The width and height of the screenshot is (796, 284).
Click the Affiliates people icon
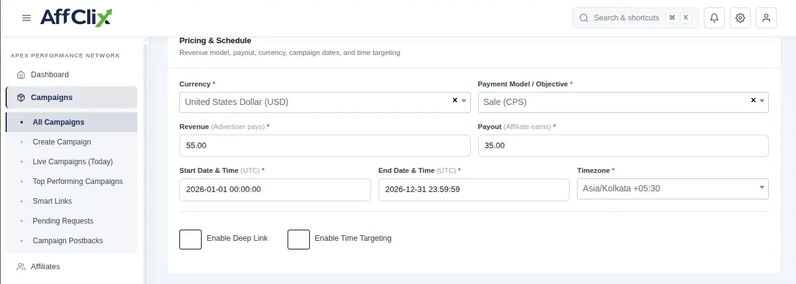(21, 267)
